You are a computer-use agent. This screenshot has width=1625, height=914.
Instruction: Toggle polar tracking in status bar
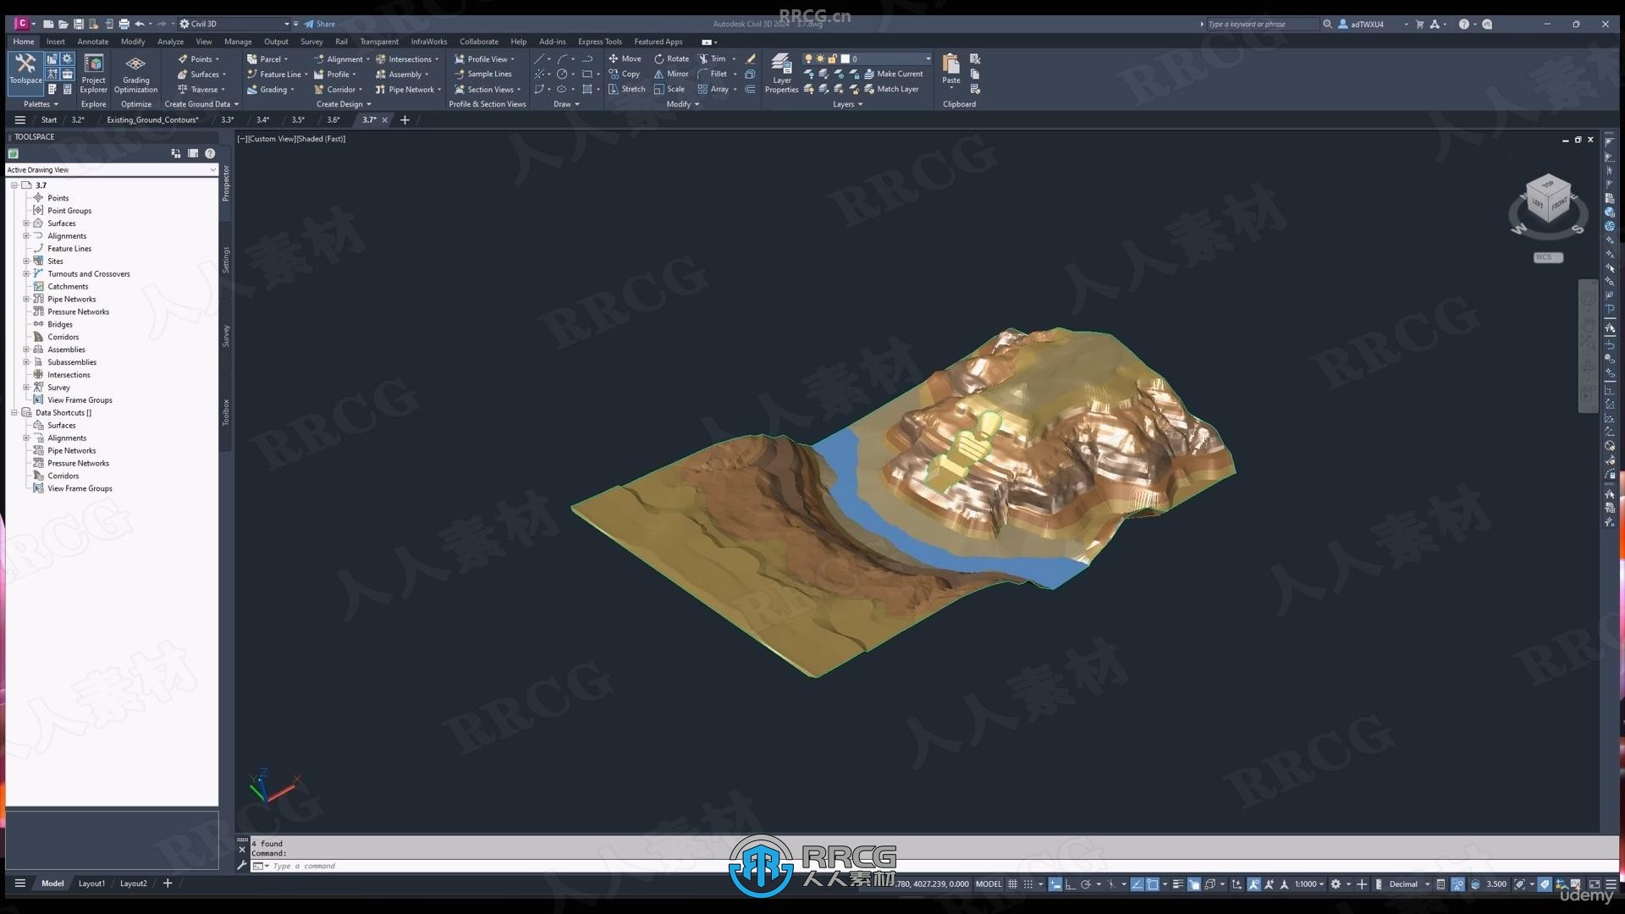coord(1086,884)
